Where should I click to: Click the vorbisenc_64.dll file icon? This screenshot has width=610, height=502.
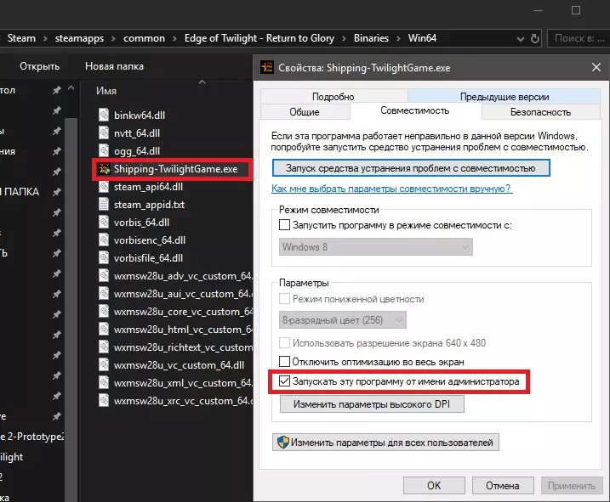click(104, 240)
